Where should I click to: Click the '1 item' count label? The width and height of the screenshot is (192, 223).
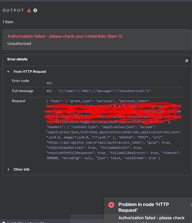click(x=8, y=22)
